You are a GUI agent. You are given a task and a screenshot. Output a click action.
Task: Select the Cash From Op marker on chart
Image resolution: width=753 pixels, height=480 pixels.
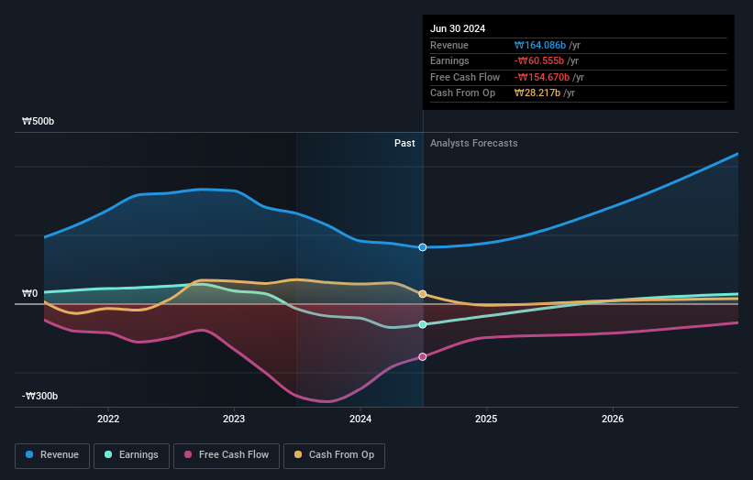[x=423, y=294]
